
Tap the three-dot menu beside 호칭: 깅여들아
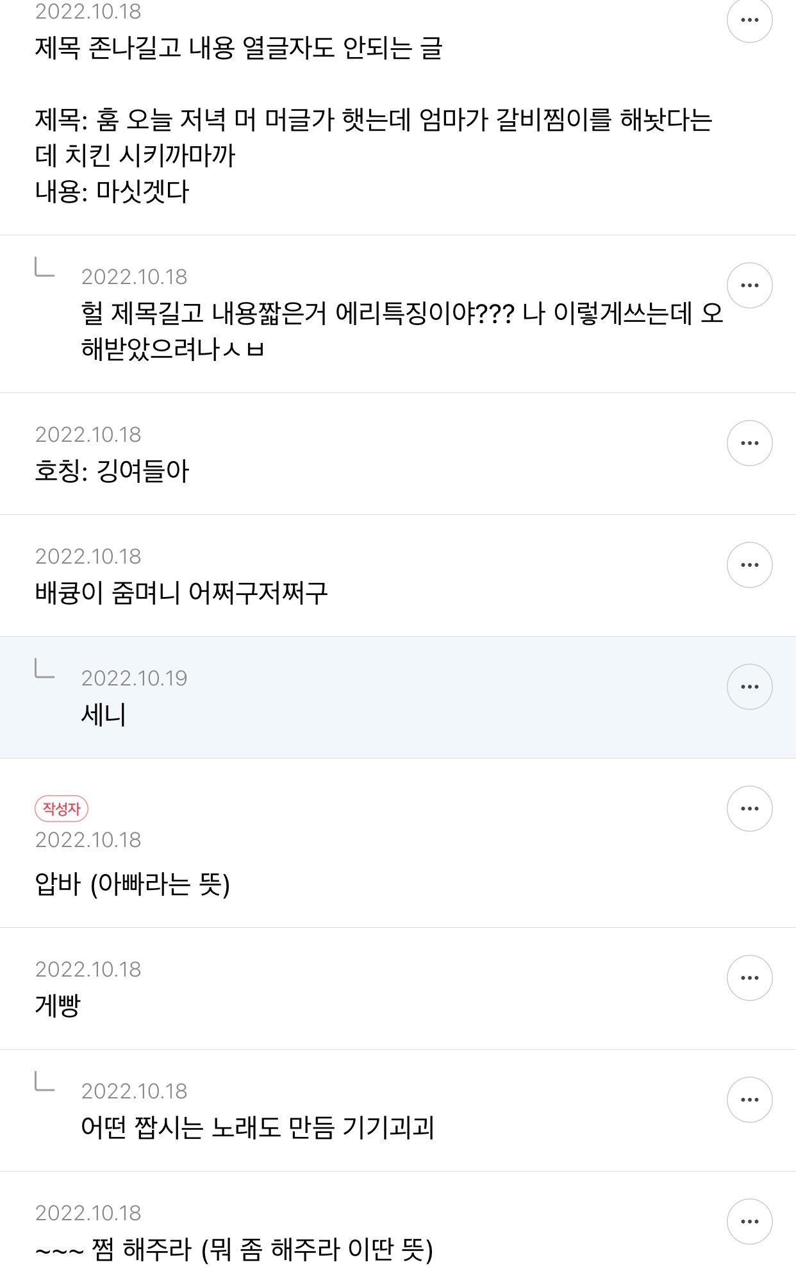[x=749, y=443]
